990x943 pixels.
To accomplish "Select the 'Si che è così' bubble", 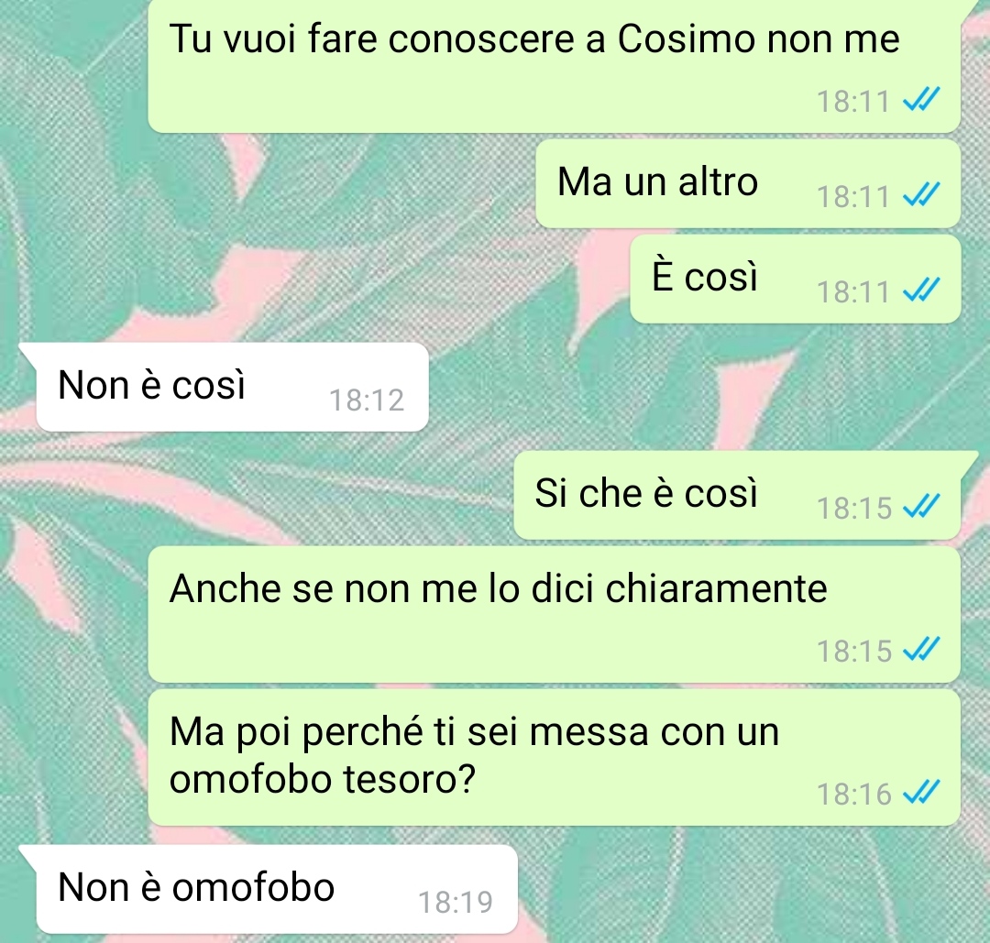I will point(737,495).
